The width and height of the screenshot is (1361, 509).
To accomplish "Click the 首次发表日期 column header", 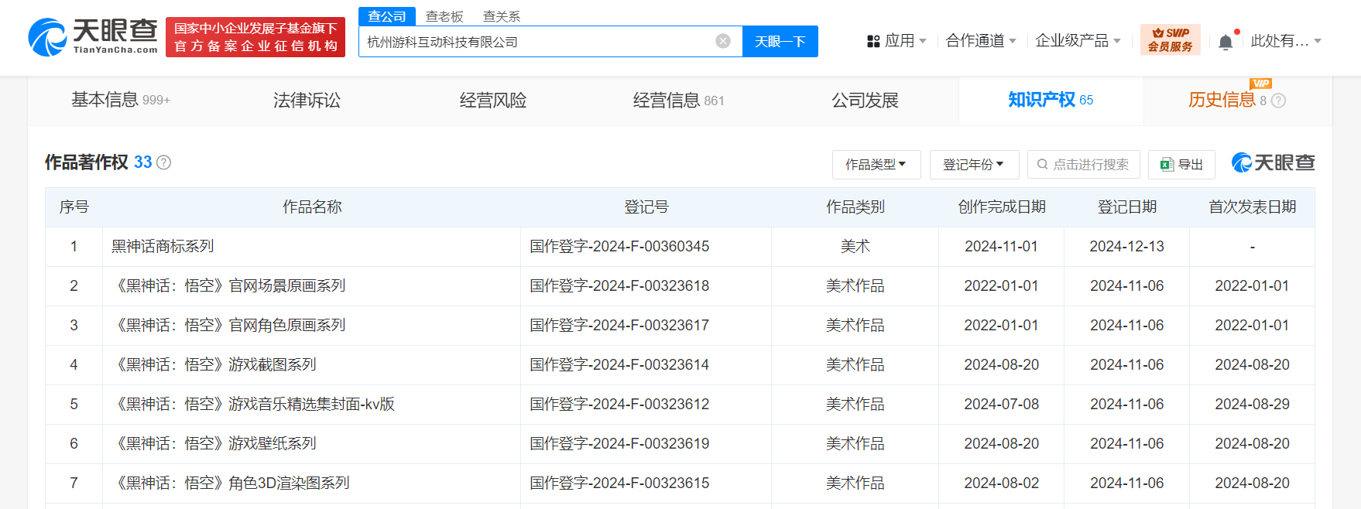I will (x=1253, y=207).
